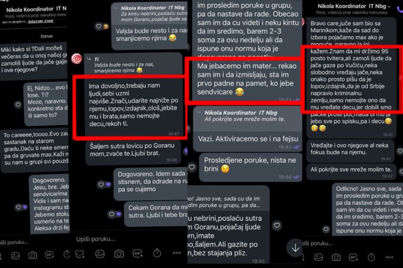Tap the heart reaction count on the 'Valjda bude nesto' message
This screenshot has width=403, height=268.
tap(102, 26)
